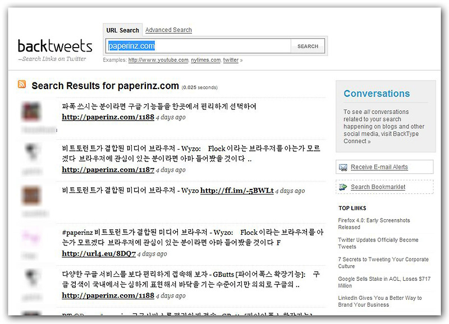Click avatar next to the GButts tweet
The height and width of the screenshot is (324, 449).
tap(32, 277)
